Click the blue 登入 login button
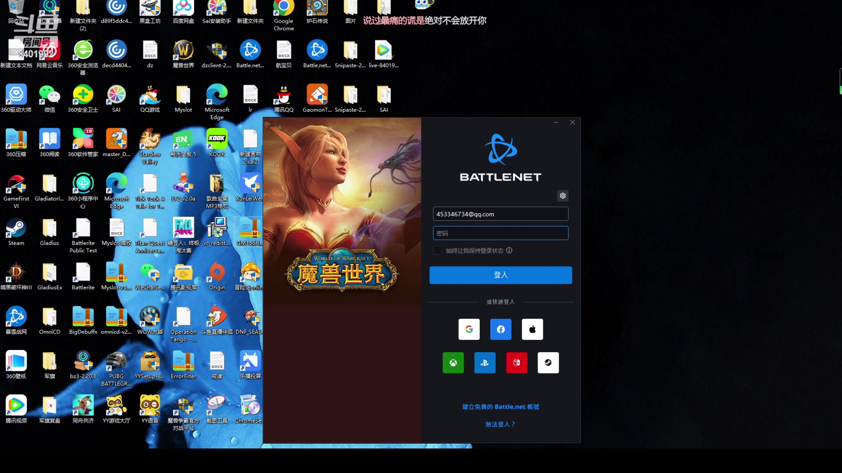The image size is (842, 473). [500, 275]
